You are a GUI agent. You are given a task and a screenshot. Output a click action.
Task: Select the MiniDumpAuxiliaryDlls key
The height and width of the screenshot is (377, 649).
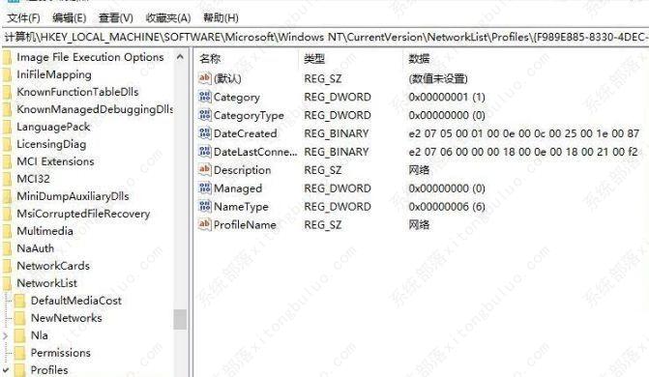[x=73, y=196]
